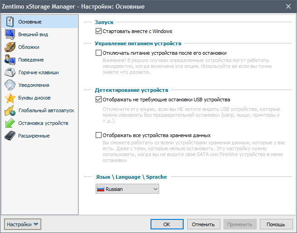
Task: Click the green arrow icon for Остановка устройств
Action: click(10, 123)
